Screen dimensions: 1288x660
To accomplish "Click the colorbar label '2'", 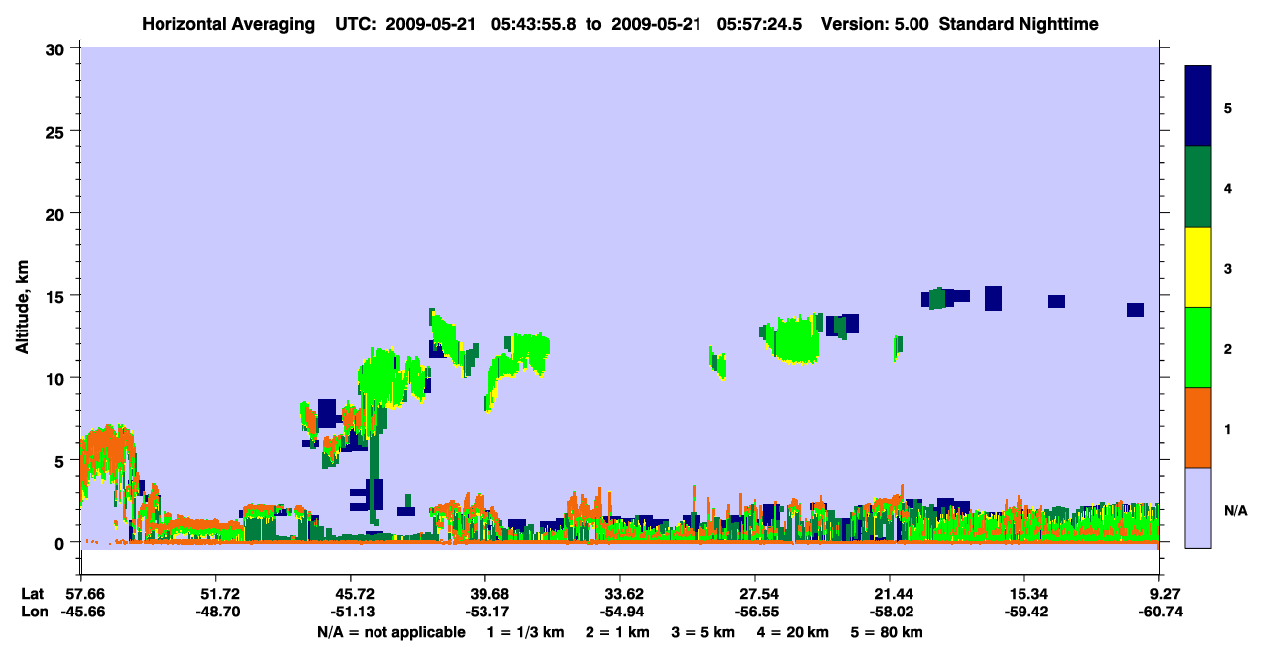I will (1228, 347).
